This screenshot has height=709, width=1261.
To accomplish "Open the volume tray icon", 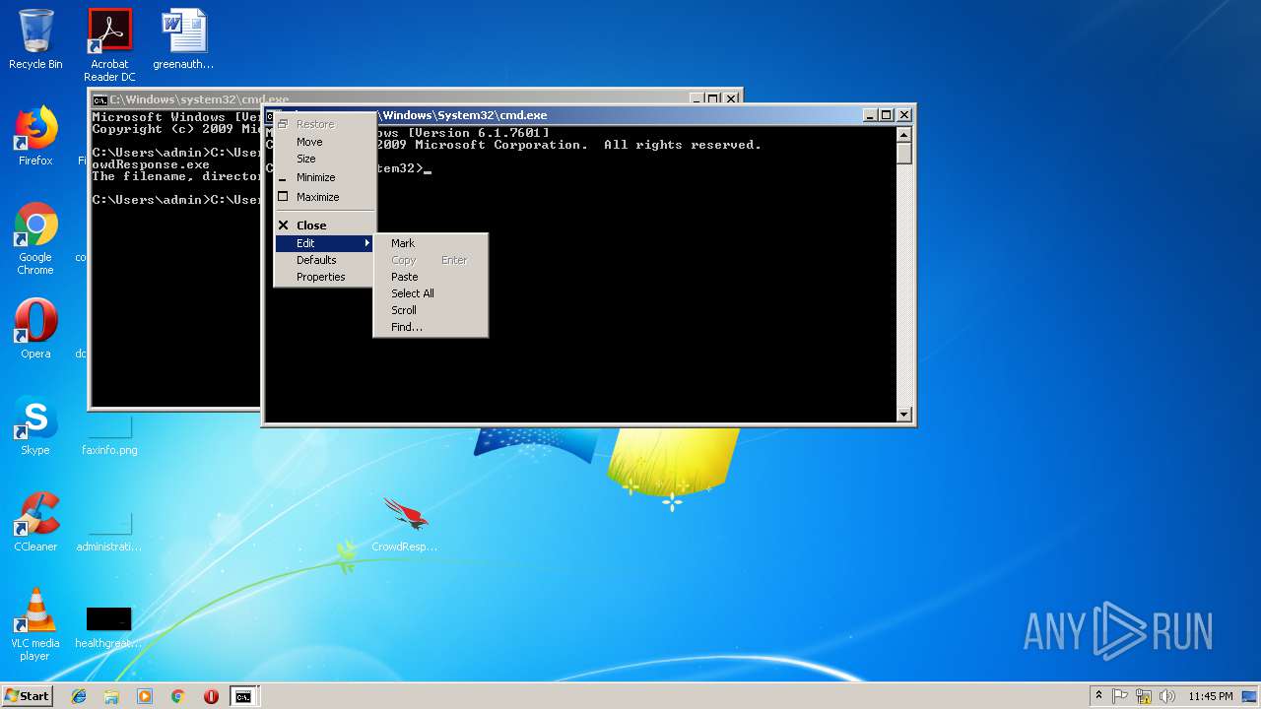I will point(1166,696).
